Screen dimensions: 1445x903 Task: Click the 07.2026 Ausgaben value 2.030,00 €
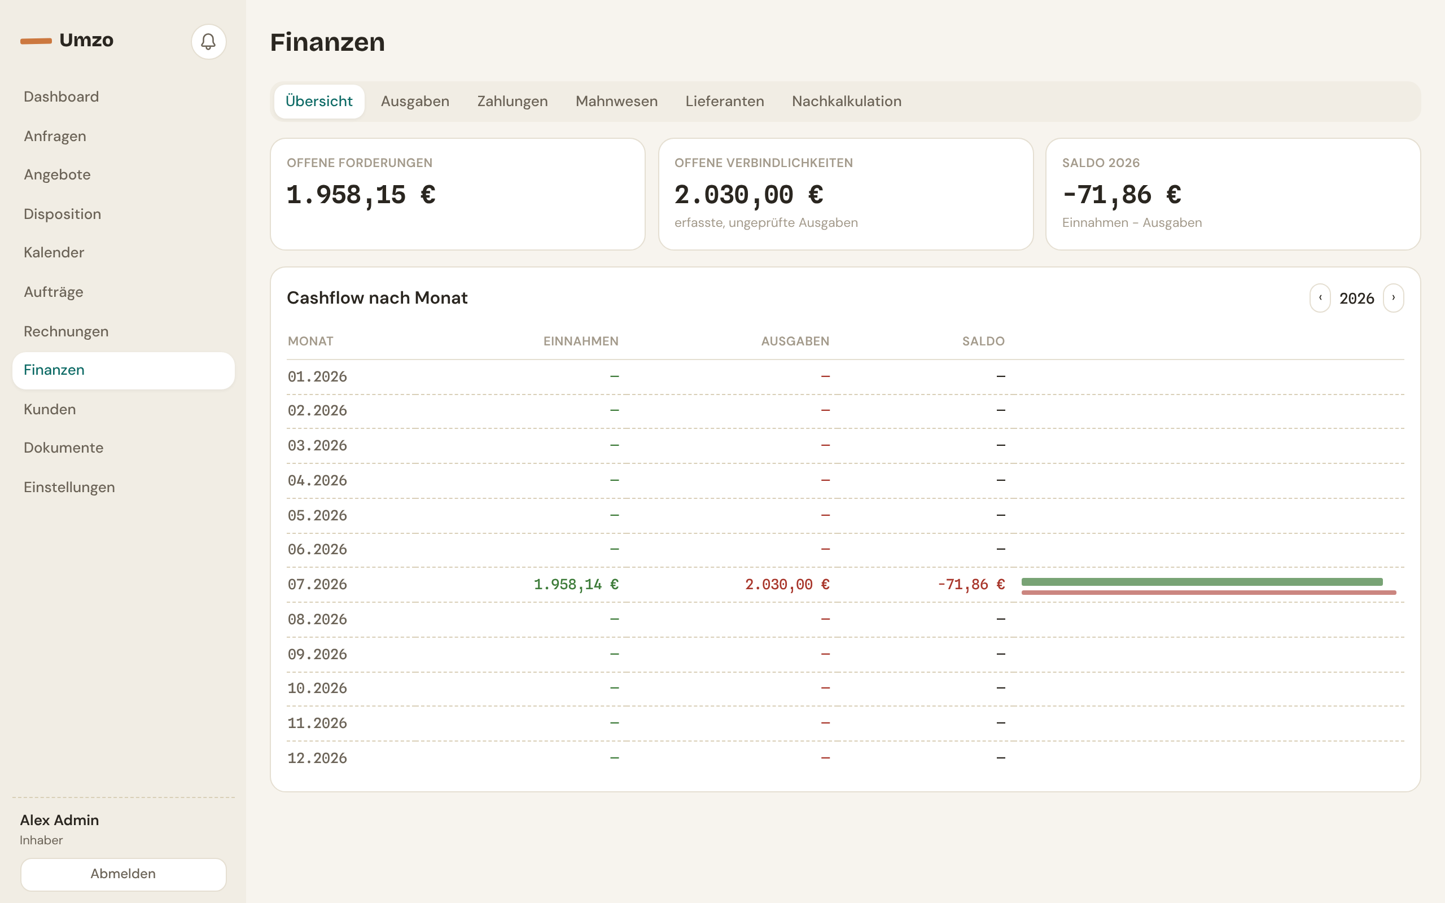(787, 585)
